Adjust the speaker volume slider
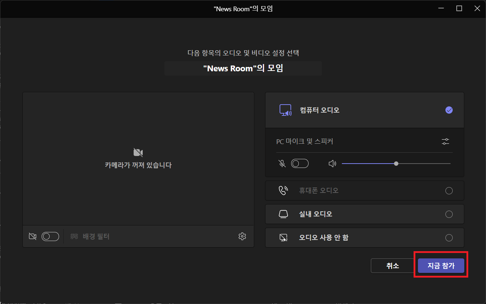 coord(396,164)
